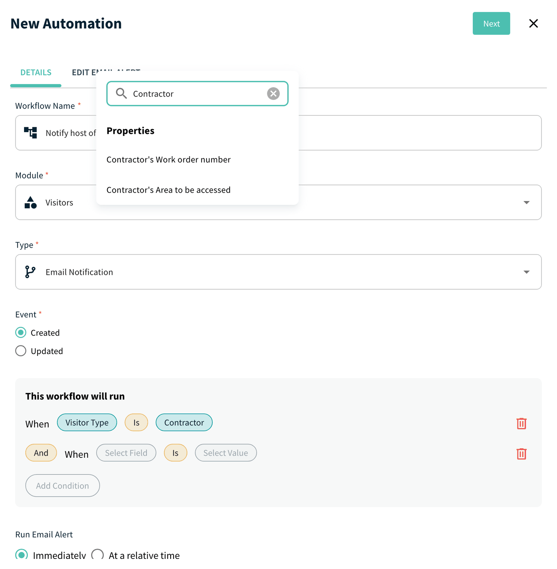Click the Add Condition button
557x569 pixels.
pos(63,486)
